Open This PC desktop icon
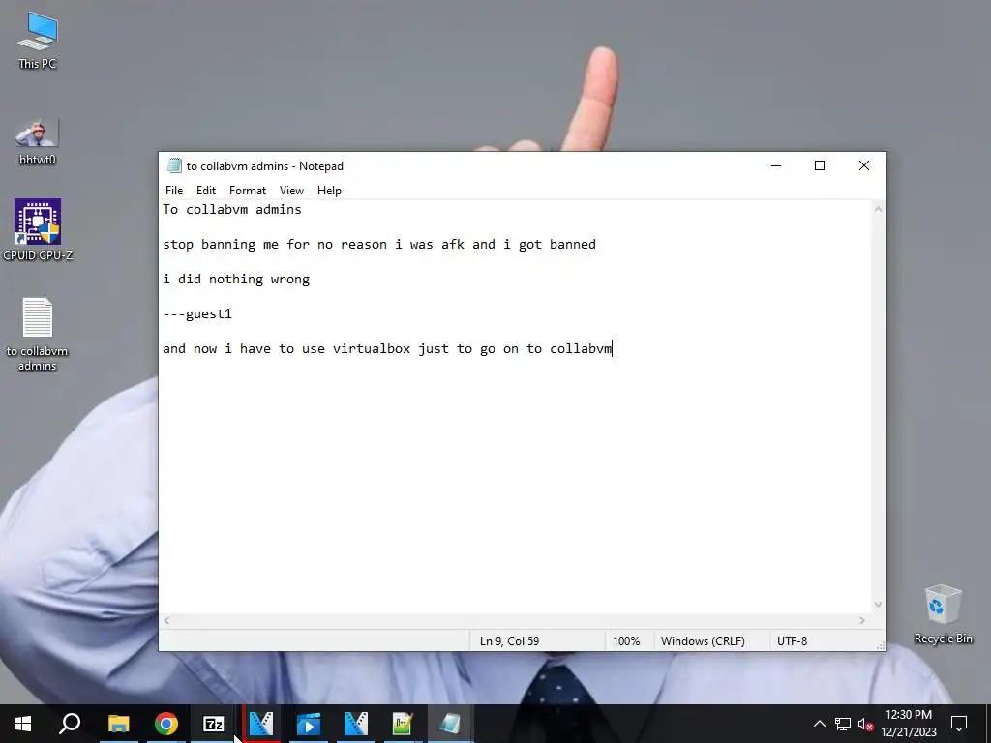The width and height of the screenshot is (991, 743). coord(38,40)
